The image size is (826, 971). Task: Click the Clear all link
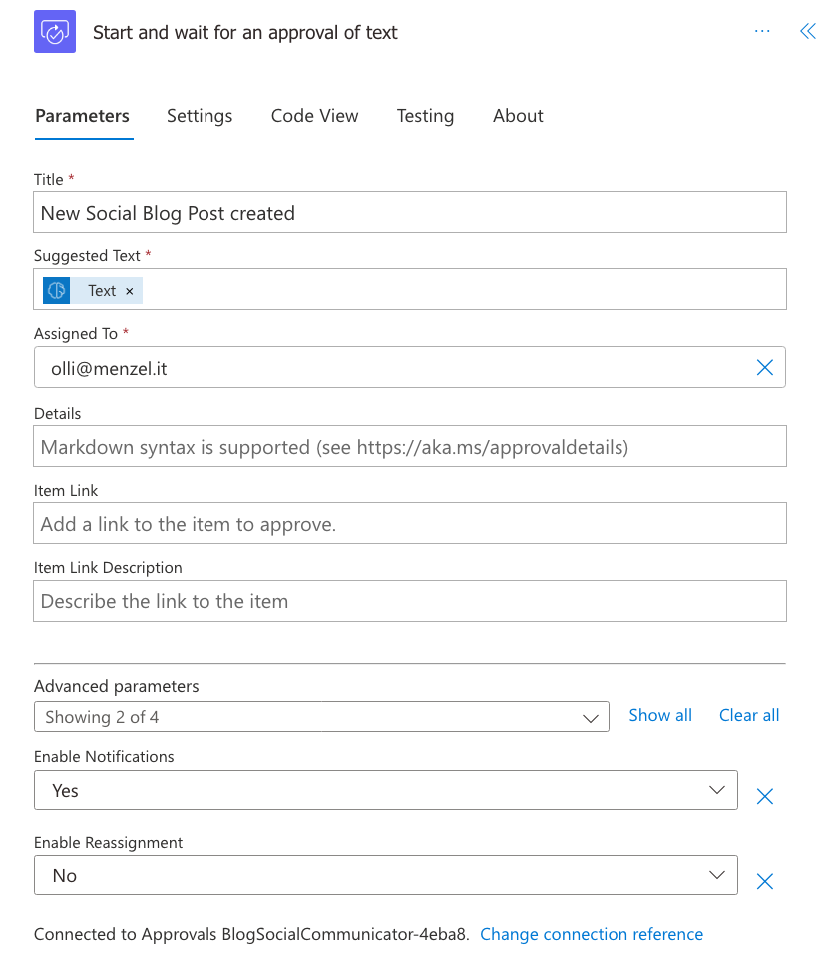point(749,715)
